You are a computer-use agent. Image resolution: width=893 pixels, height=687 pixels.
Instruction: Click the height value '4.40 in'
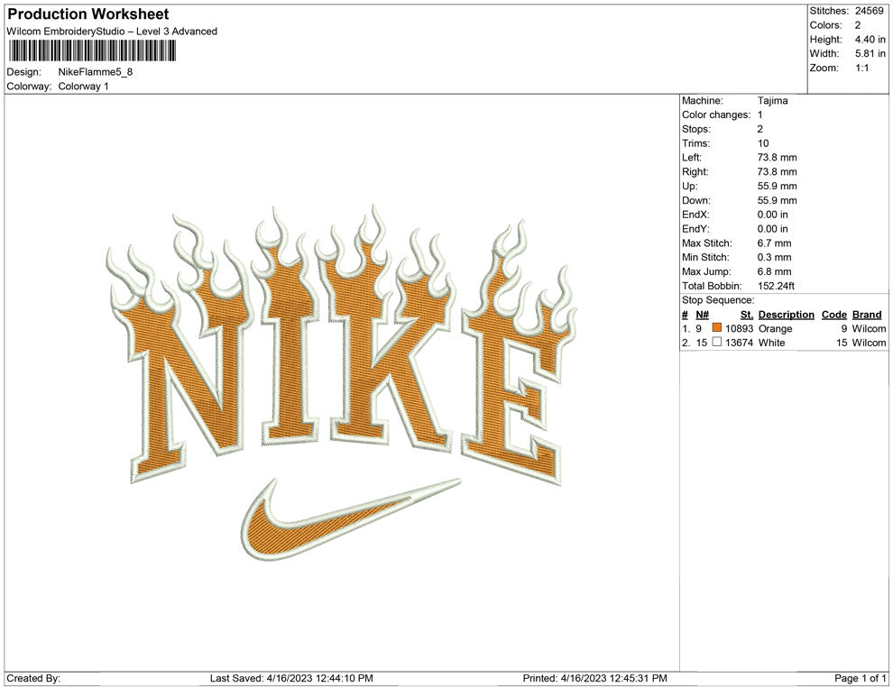click(x=870, y=40)
